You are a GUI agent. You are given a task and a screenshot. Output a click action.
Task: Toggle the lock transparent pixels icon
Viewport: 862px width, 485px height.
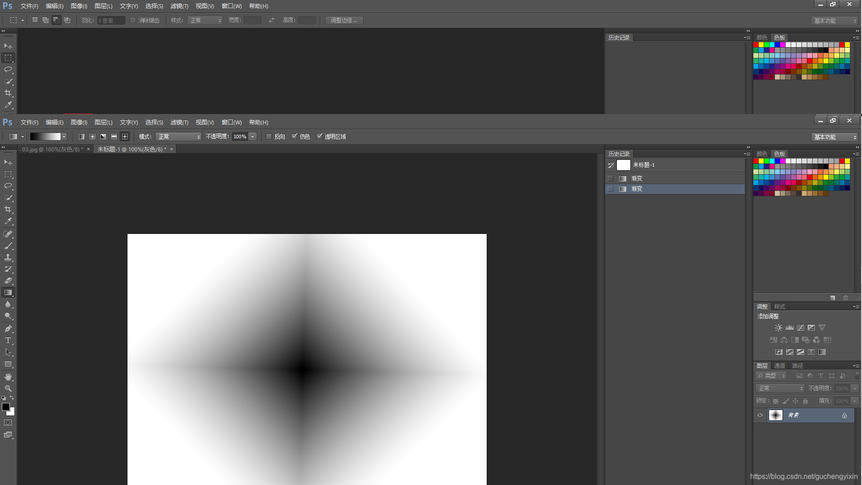point(775,401)
